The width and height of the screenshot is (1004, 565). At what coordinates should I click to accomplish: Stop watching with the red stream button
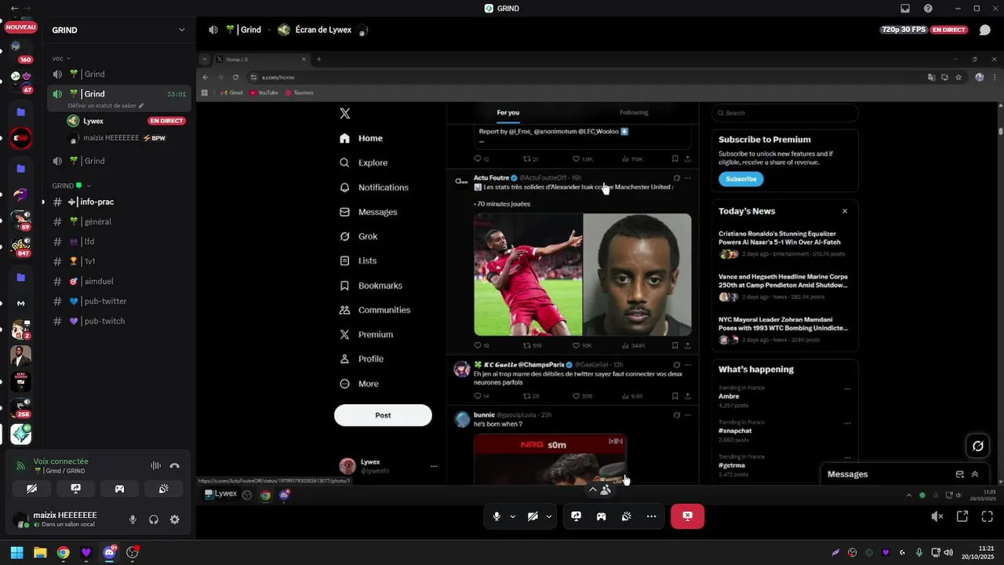(687, 516)
